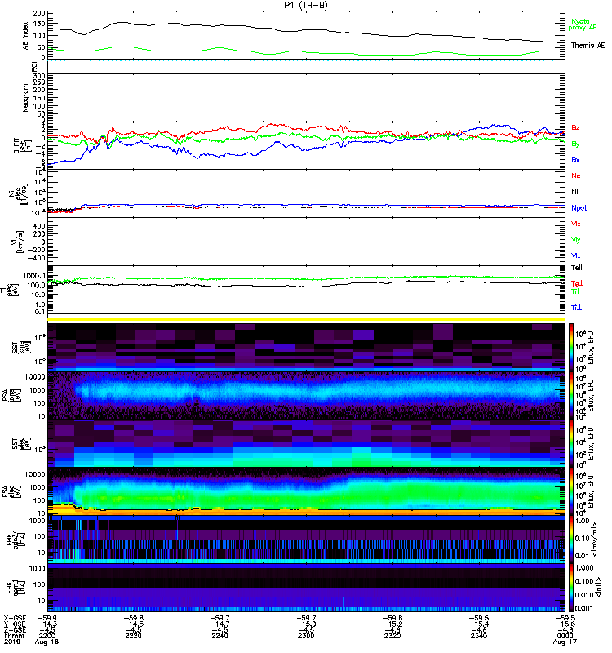
Task: Click the Aug 16 date label
Action: pos(47,642)
